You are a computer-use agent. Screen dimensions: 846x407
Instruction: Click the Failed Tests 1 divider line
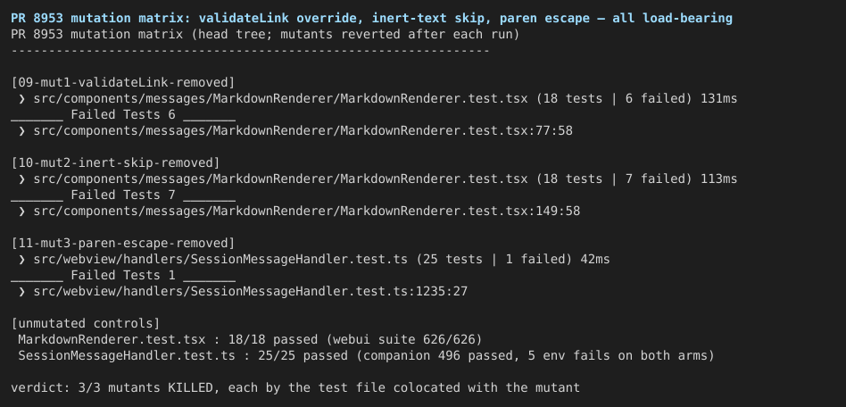click(123, 275)
